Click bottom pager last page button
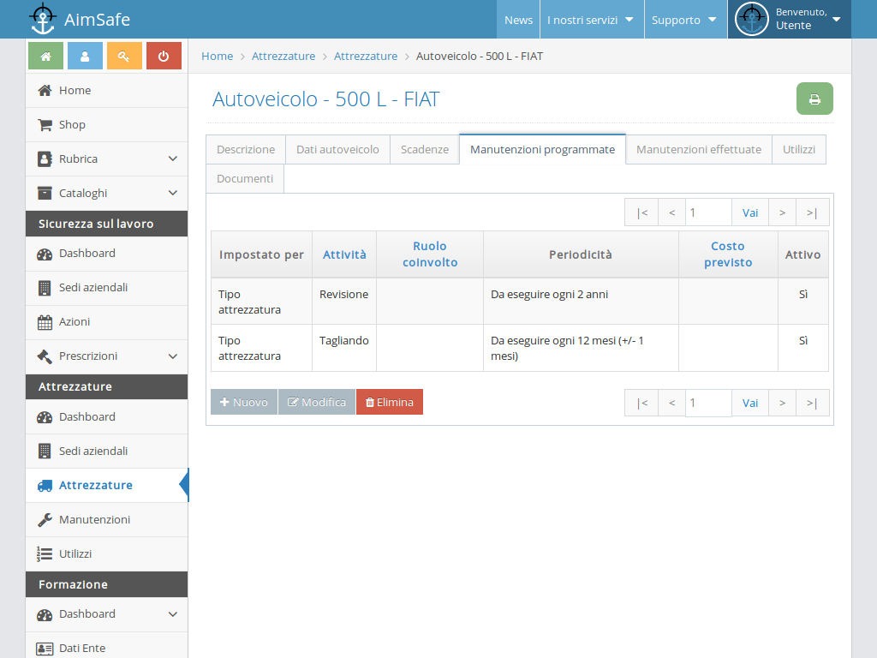The image size is (877, 658). pos(812,403)
